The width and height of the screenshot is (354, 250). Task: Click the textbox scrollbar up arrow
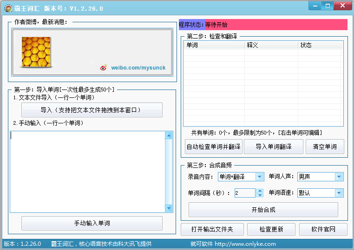click(x=169, y=135)
